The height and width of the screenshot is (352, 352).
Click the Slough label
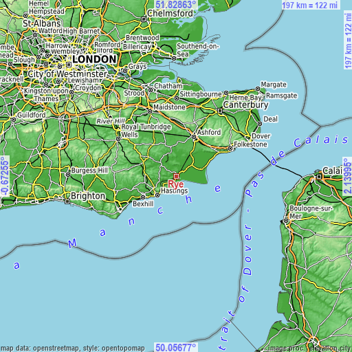25,60
